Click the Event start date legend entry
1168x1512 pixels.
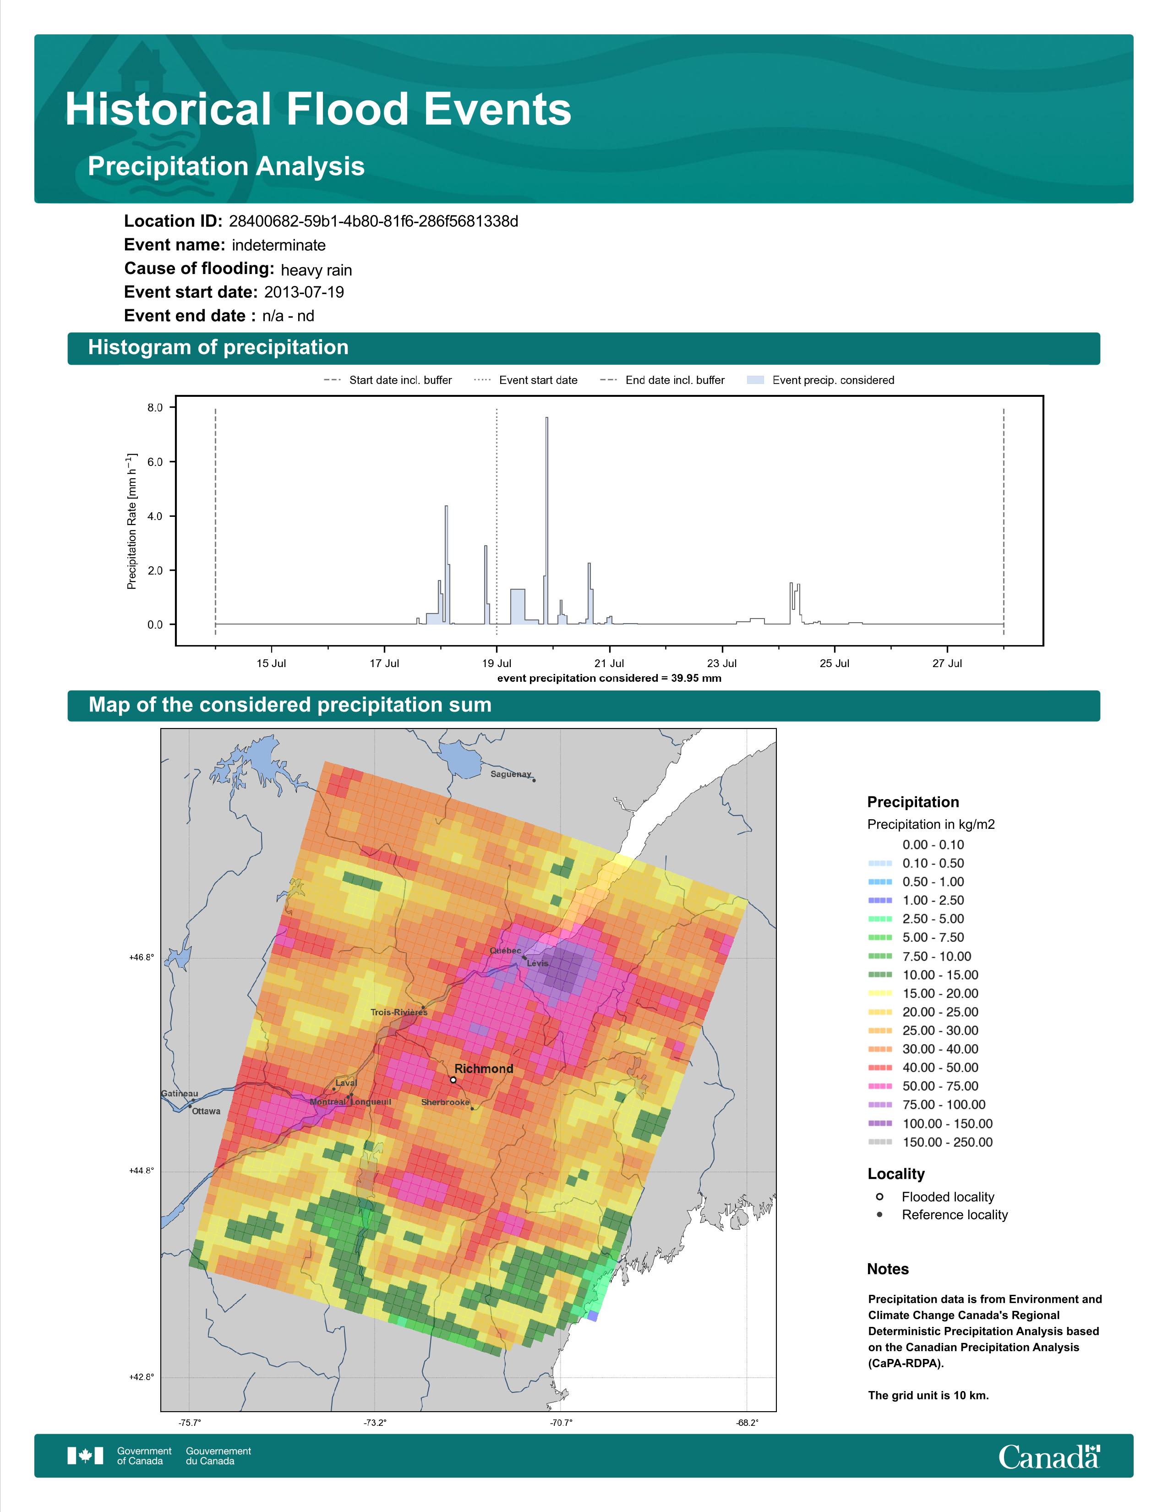coord(526,380)
